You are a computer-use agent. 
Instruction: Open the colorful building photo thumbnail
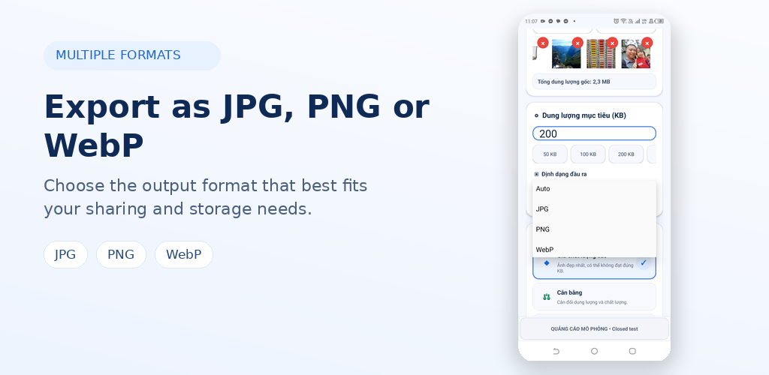coord(602,54)
